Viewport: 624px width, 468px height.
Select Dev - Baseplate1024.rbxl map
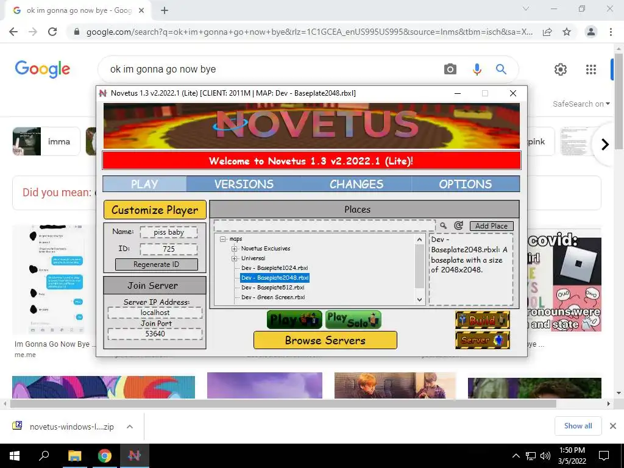point(275,268)
